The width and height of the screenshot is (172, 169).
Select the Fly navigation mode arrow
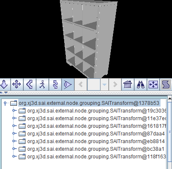tap(4, 84)
